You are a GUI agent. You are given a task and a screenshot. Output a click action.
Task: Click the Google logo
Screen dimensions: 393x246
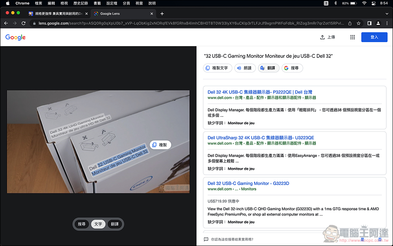click(x=16, y=37)
